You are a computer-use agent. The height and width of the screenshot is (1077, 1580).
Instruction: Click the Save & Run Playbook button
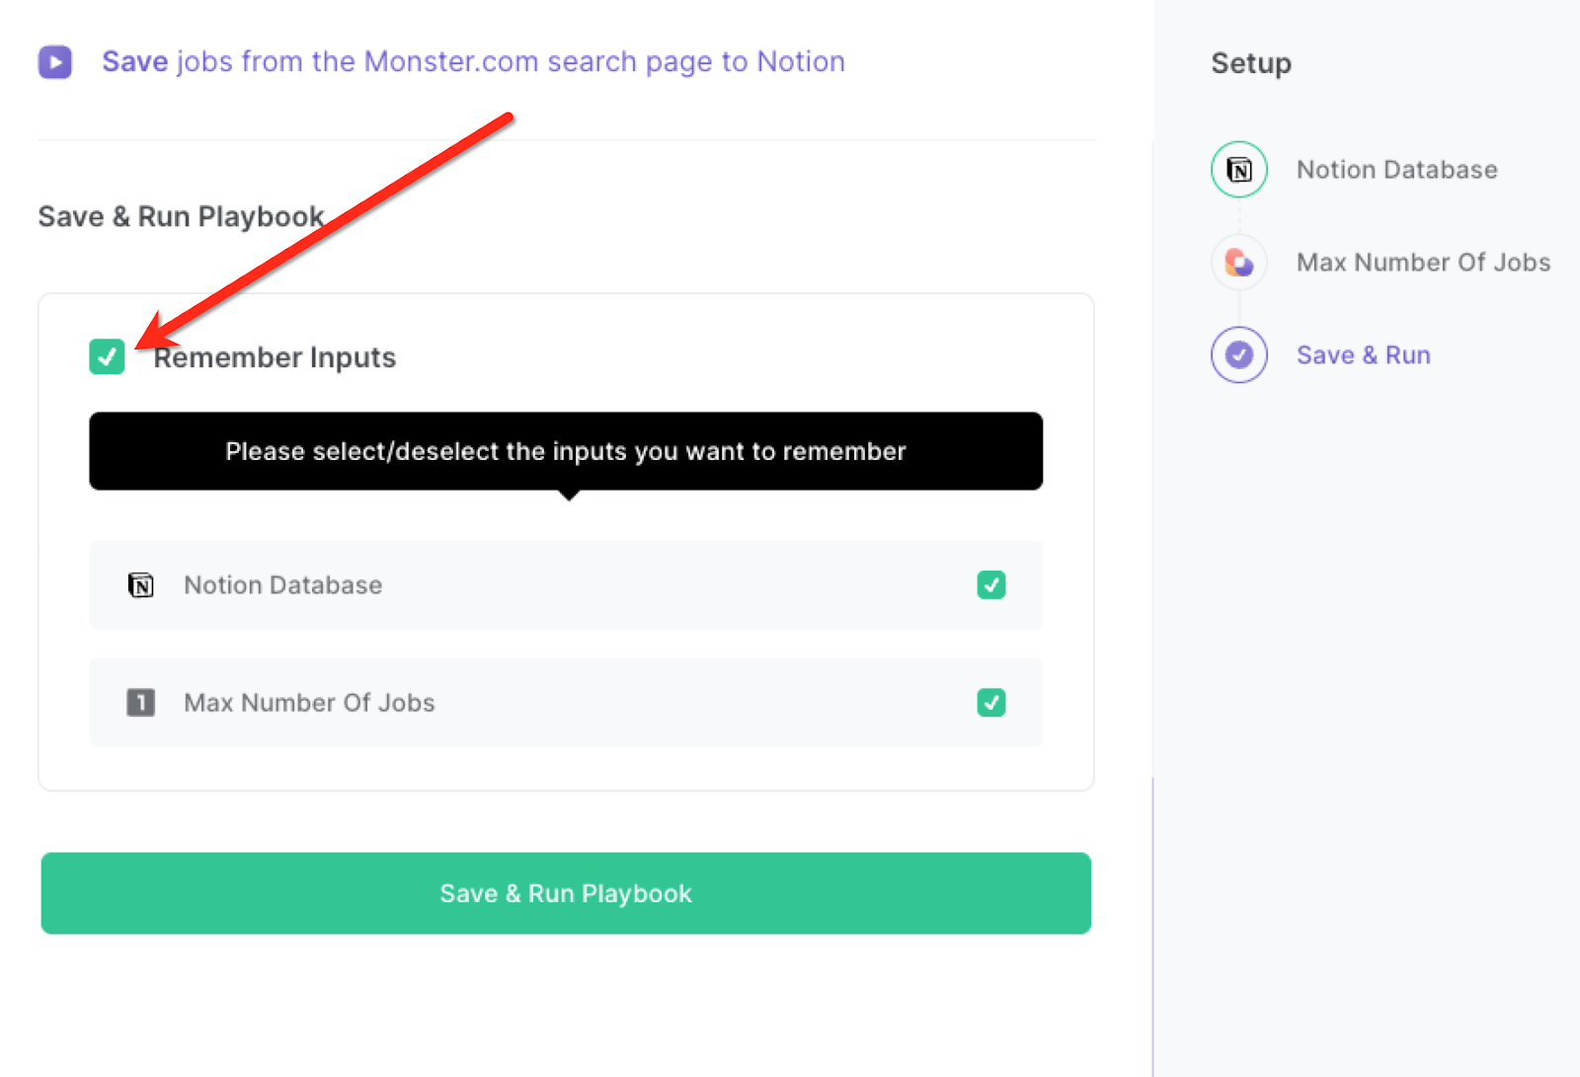(566, 893)
